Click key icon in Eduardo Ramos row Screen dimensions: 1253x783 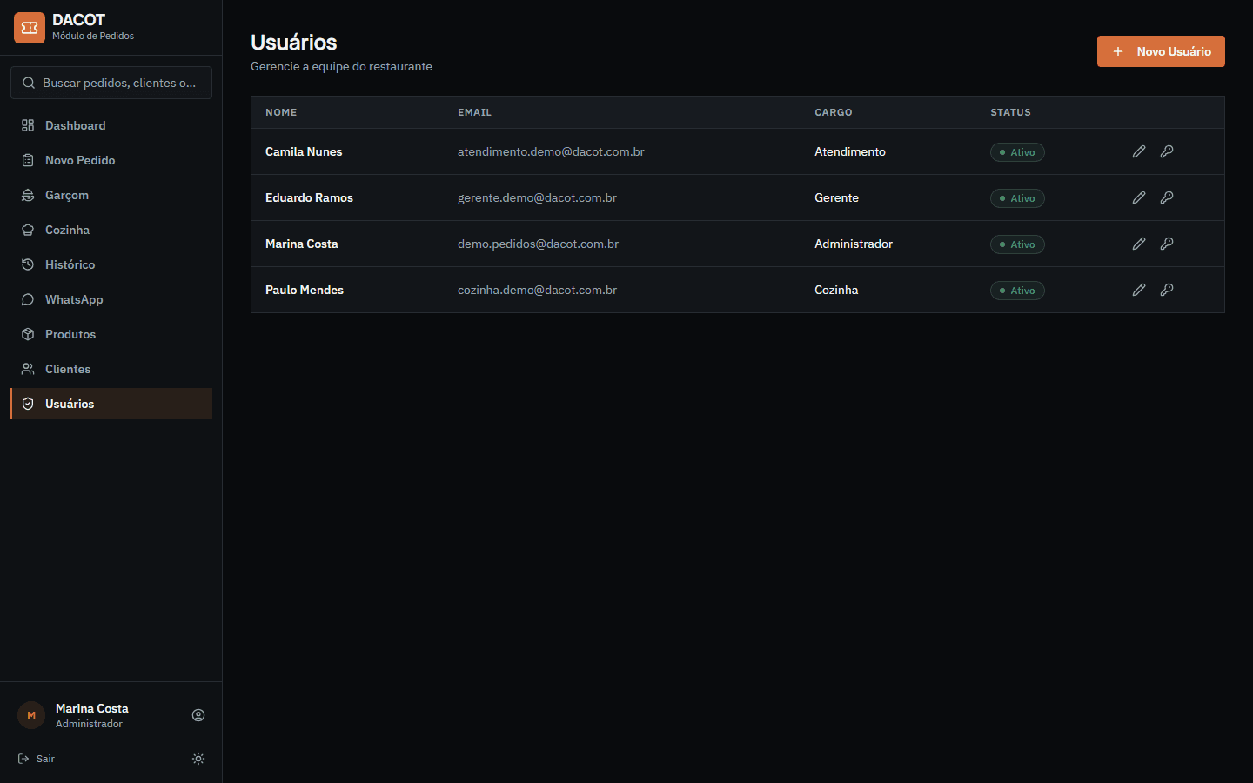pos(1167,197)
